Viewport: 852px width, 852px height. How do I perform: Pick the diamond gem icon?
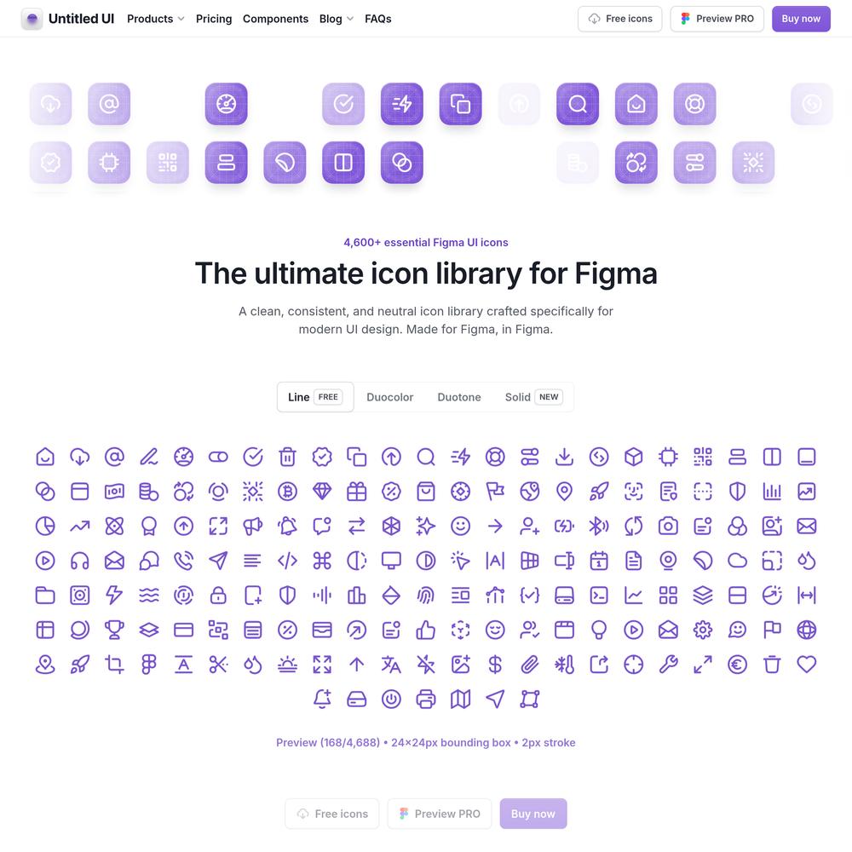322,492
